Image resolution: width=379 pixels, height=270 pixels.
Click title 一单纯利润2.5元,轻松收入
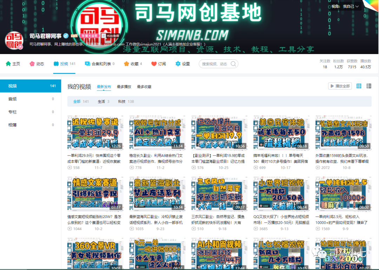pyautogui.click(x=341, y=220)
